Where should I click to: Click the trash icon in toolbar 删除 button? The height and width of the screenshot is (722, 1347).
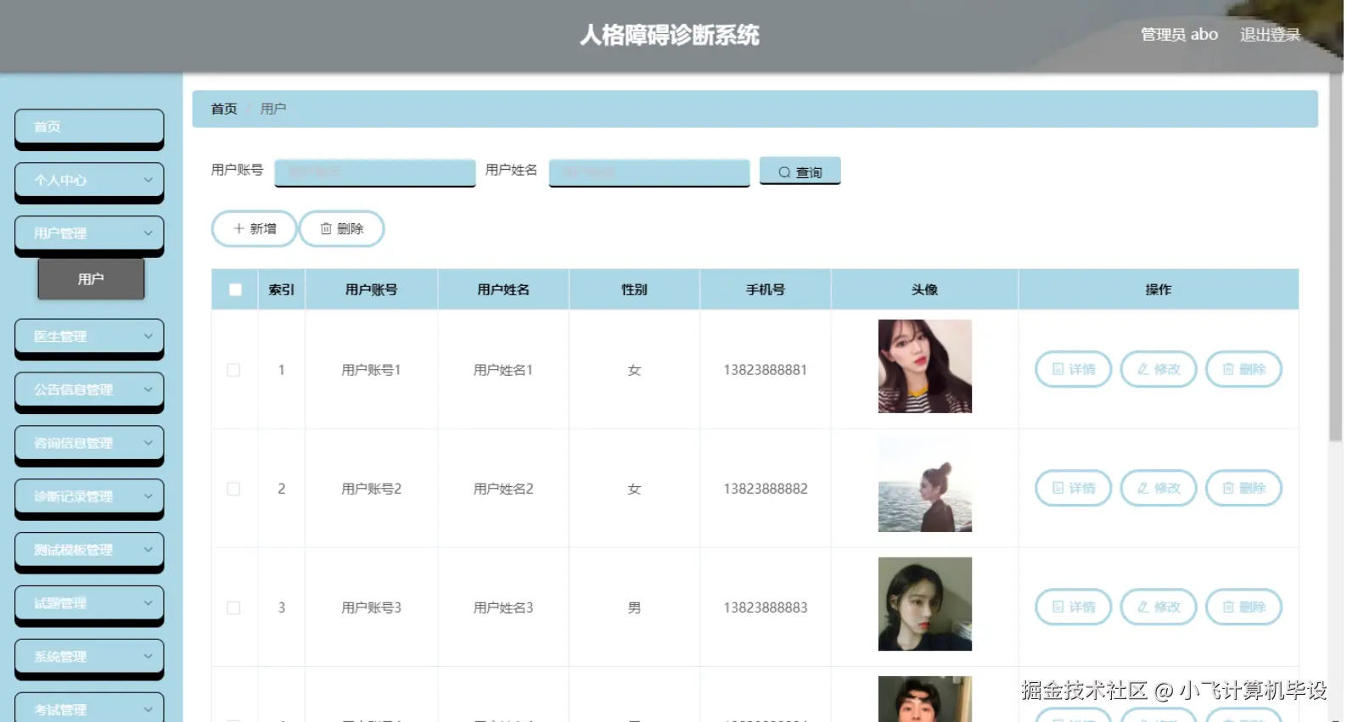[x=326, y=229]
